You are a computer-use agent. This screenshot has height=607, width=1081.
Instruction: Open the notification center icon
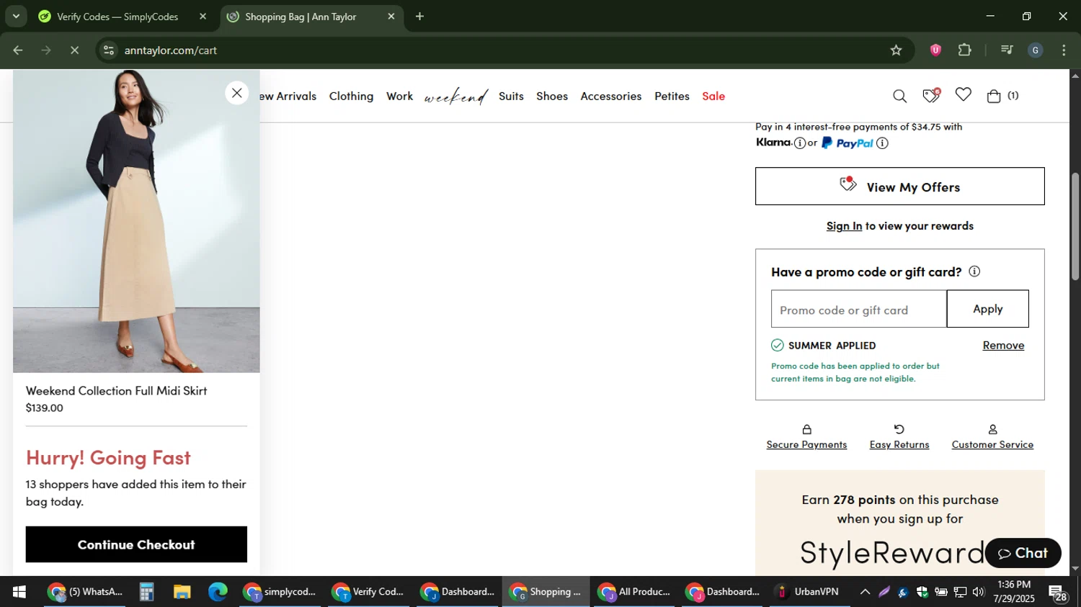tap(1058, 593)
